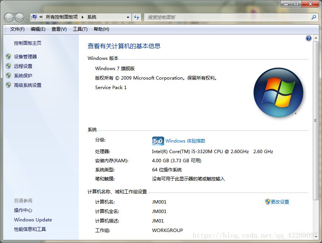Open the 文件(F) menu
Screen dimensions: 322x243
(17, 29)
